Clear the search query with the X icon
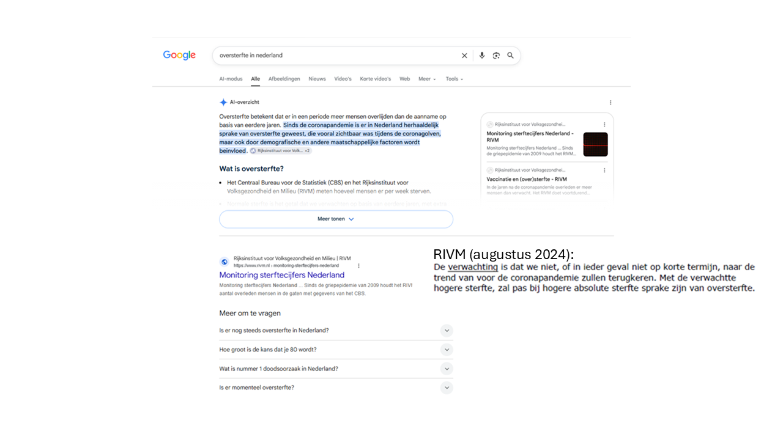This screenshot has height=440, width=783. [464, 56]
